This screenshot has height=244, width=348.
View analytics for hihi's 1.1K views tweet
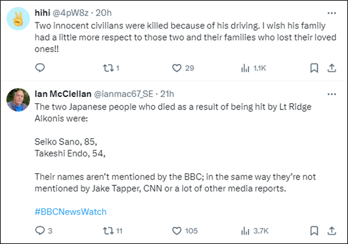click(x=253, y=68)
